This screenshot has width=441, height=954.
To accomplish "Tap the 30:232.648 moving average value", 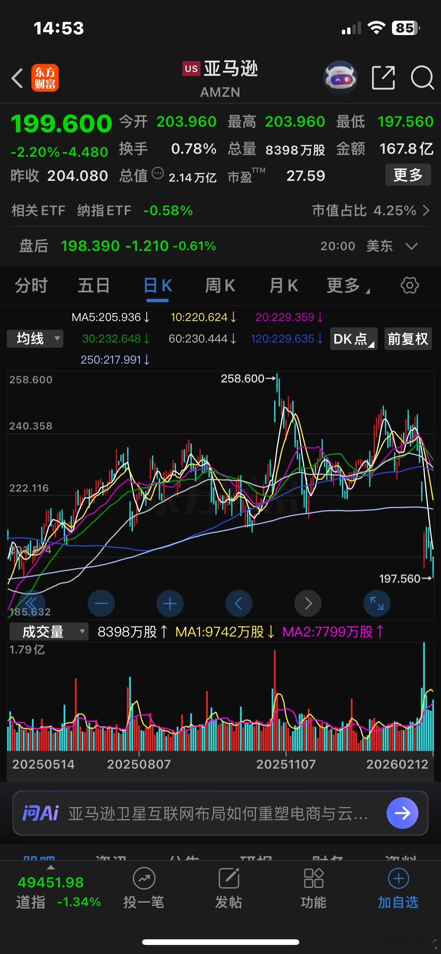I will tap(116, 339).
